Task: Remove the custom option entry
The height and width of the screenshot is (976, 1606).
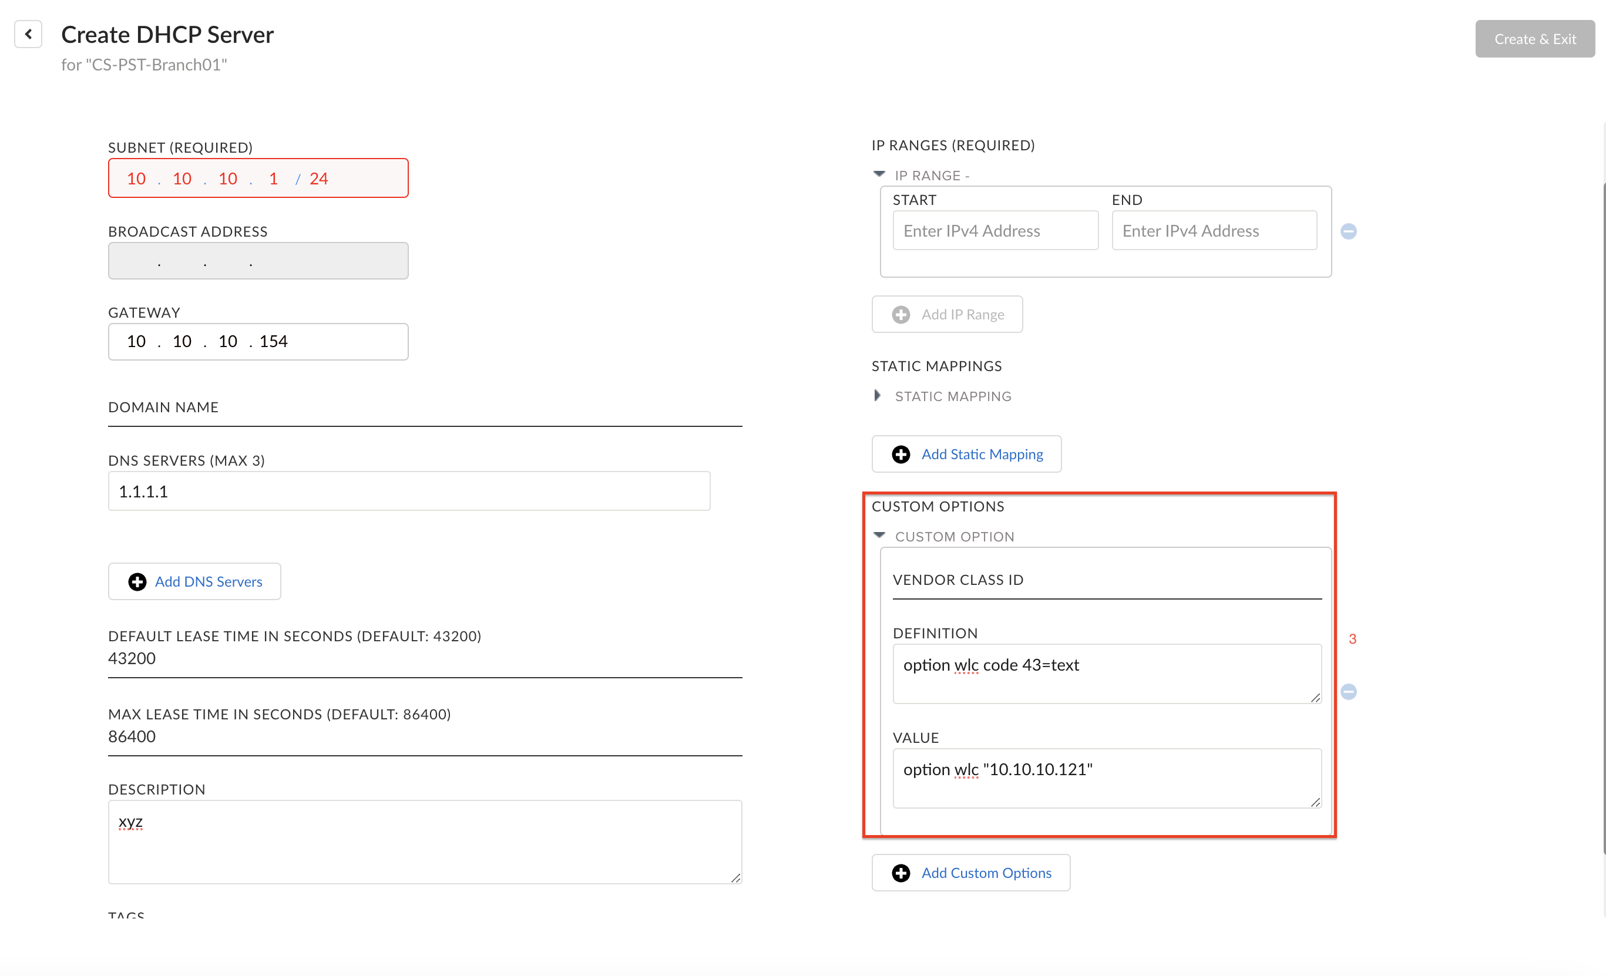Action: tap(1348, 691)
